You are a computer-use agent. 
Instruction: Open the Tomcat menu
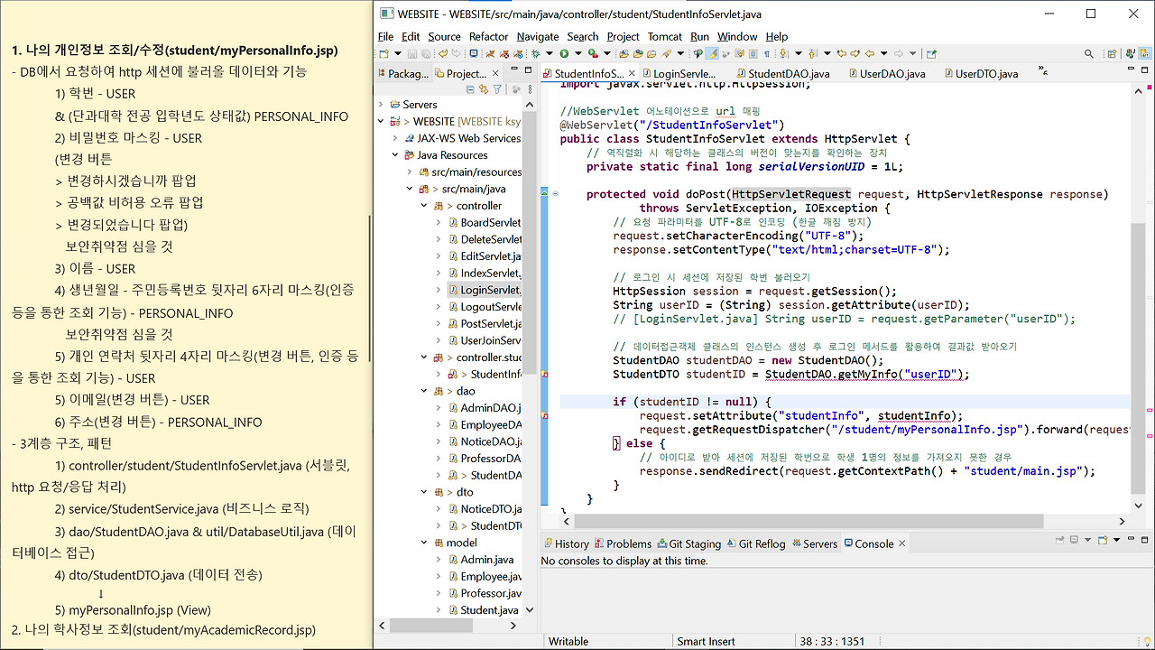coord(665,36)
